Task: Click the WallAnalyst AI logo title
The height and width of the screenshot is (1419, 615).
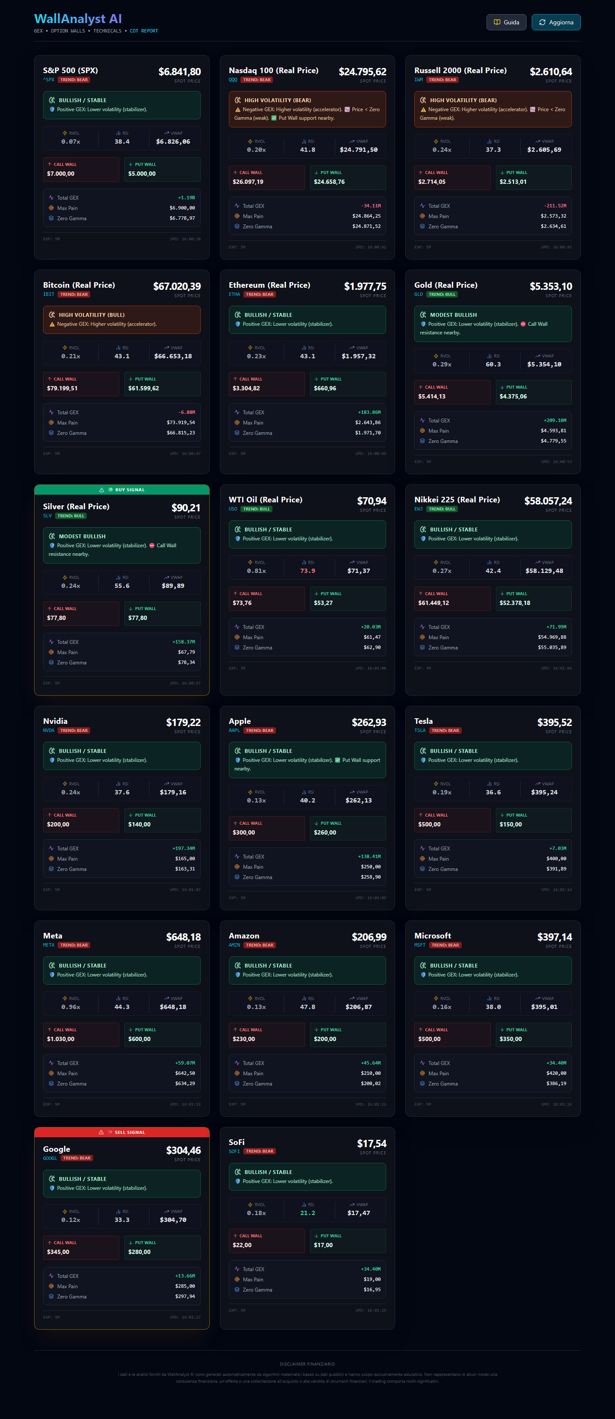Action: click(78, 19)
